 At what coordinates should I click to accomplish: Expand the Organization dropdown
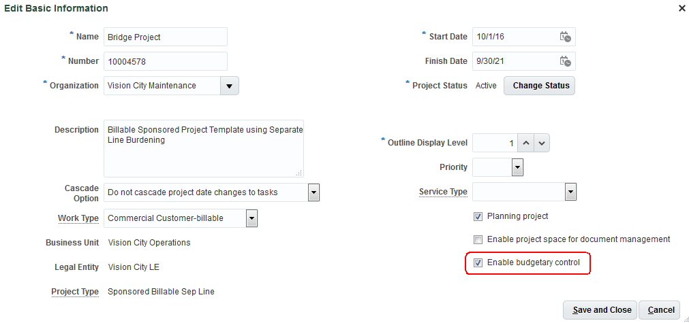coord(229,86)
